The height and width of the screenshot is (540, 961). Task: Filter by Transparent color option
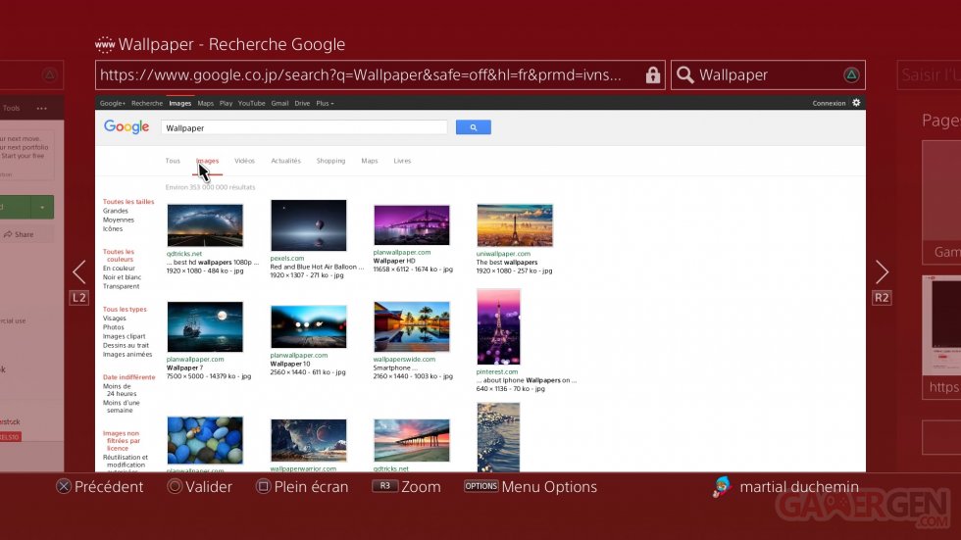pyautogui.click(x=122, y=286)
